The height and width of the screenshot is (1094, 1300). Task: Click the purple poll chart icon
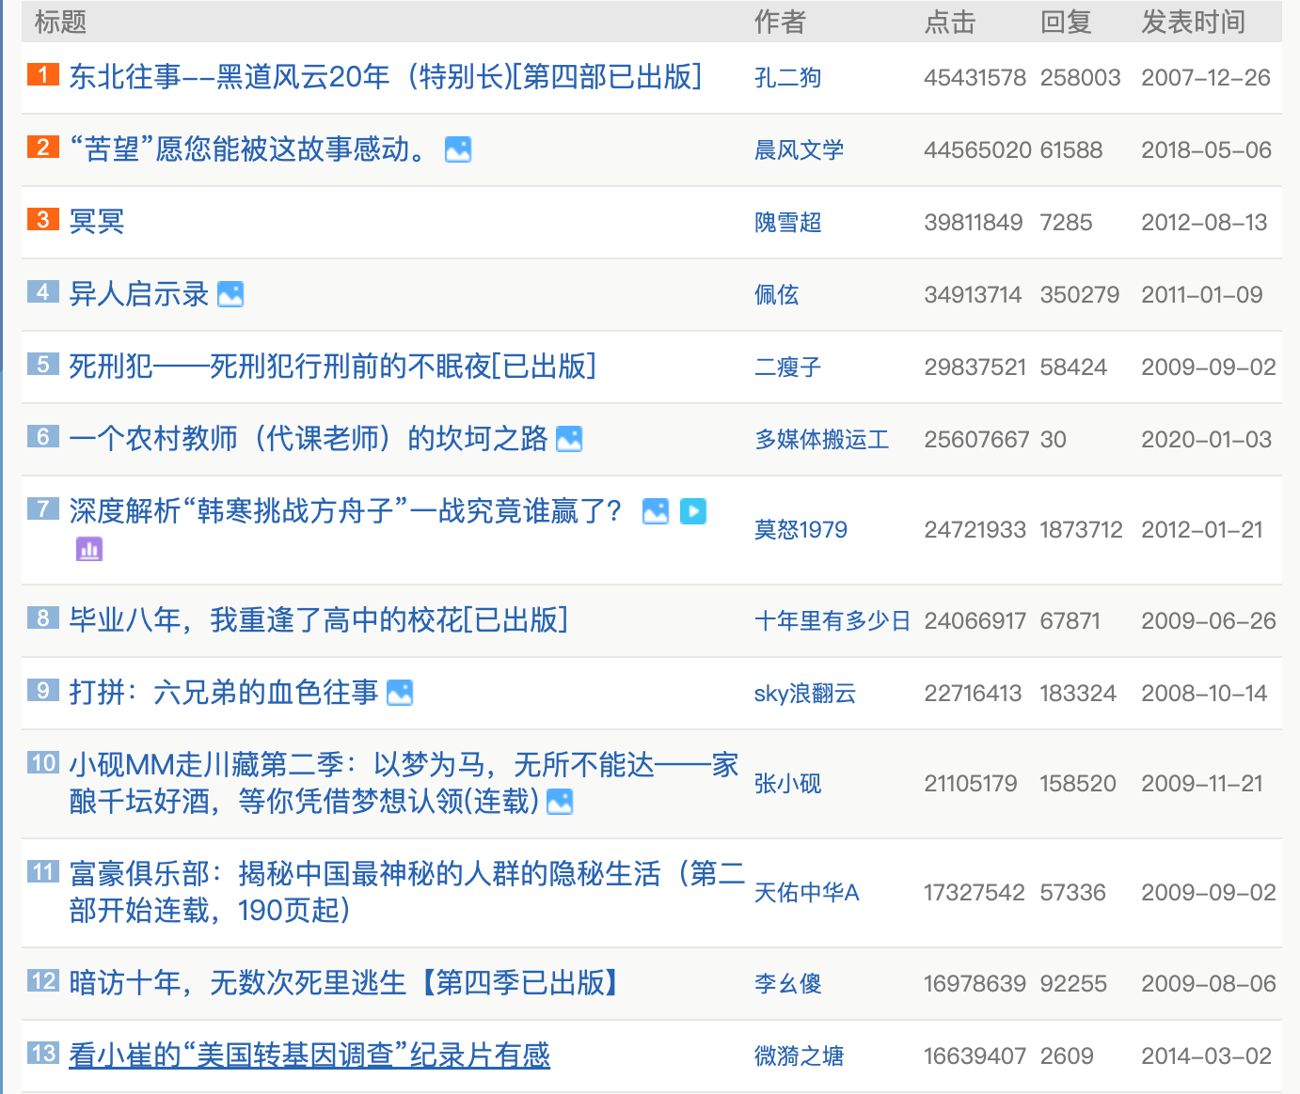pyautogui.click(x=89, y=549)
